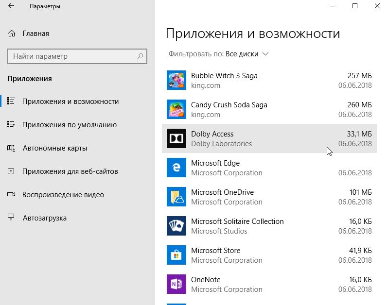Click the Candy Crush Soda Saga app icon
This screenshot has width=388, height=305.
[176, 109]
